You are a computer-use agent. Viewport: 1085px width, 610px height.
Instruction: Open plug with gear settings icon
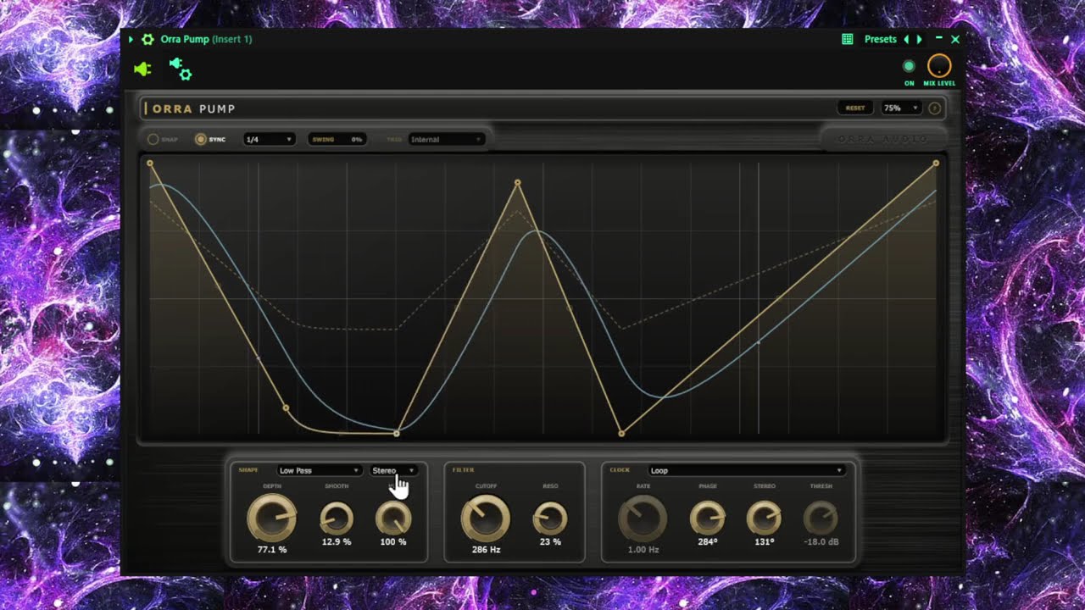pyautogui.click(x=181, y=69)
